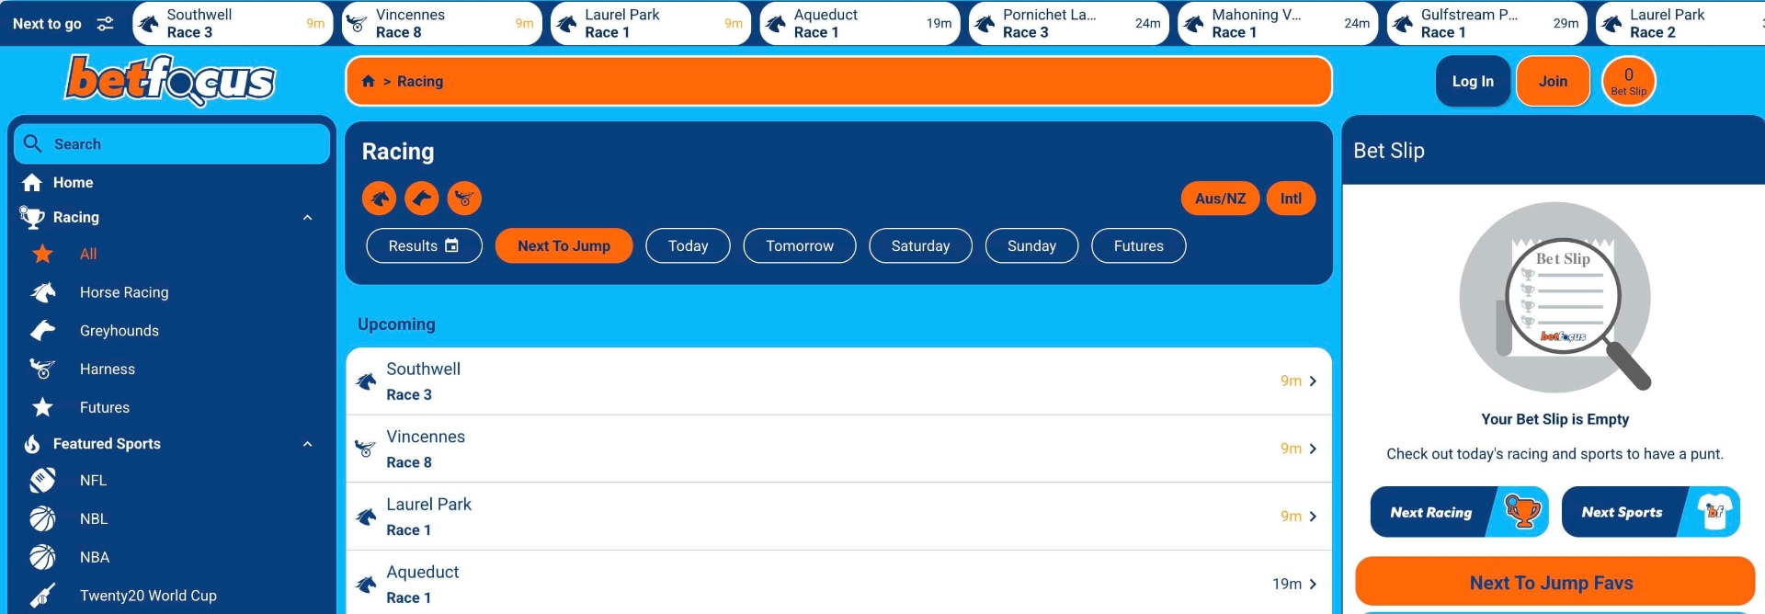1765x614 pixels.
Task: Click the greyhound filter icon
Action: (x=422, y=199)
